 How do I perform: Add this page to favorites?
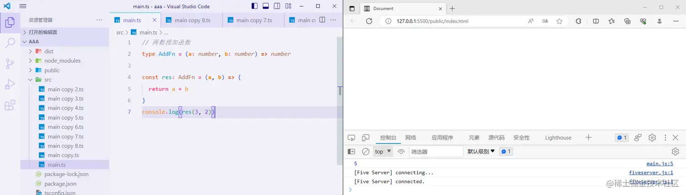pyautogui.click(x=559, y=21)
